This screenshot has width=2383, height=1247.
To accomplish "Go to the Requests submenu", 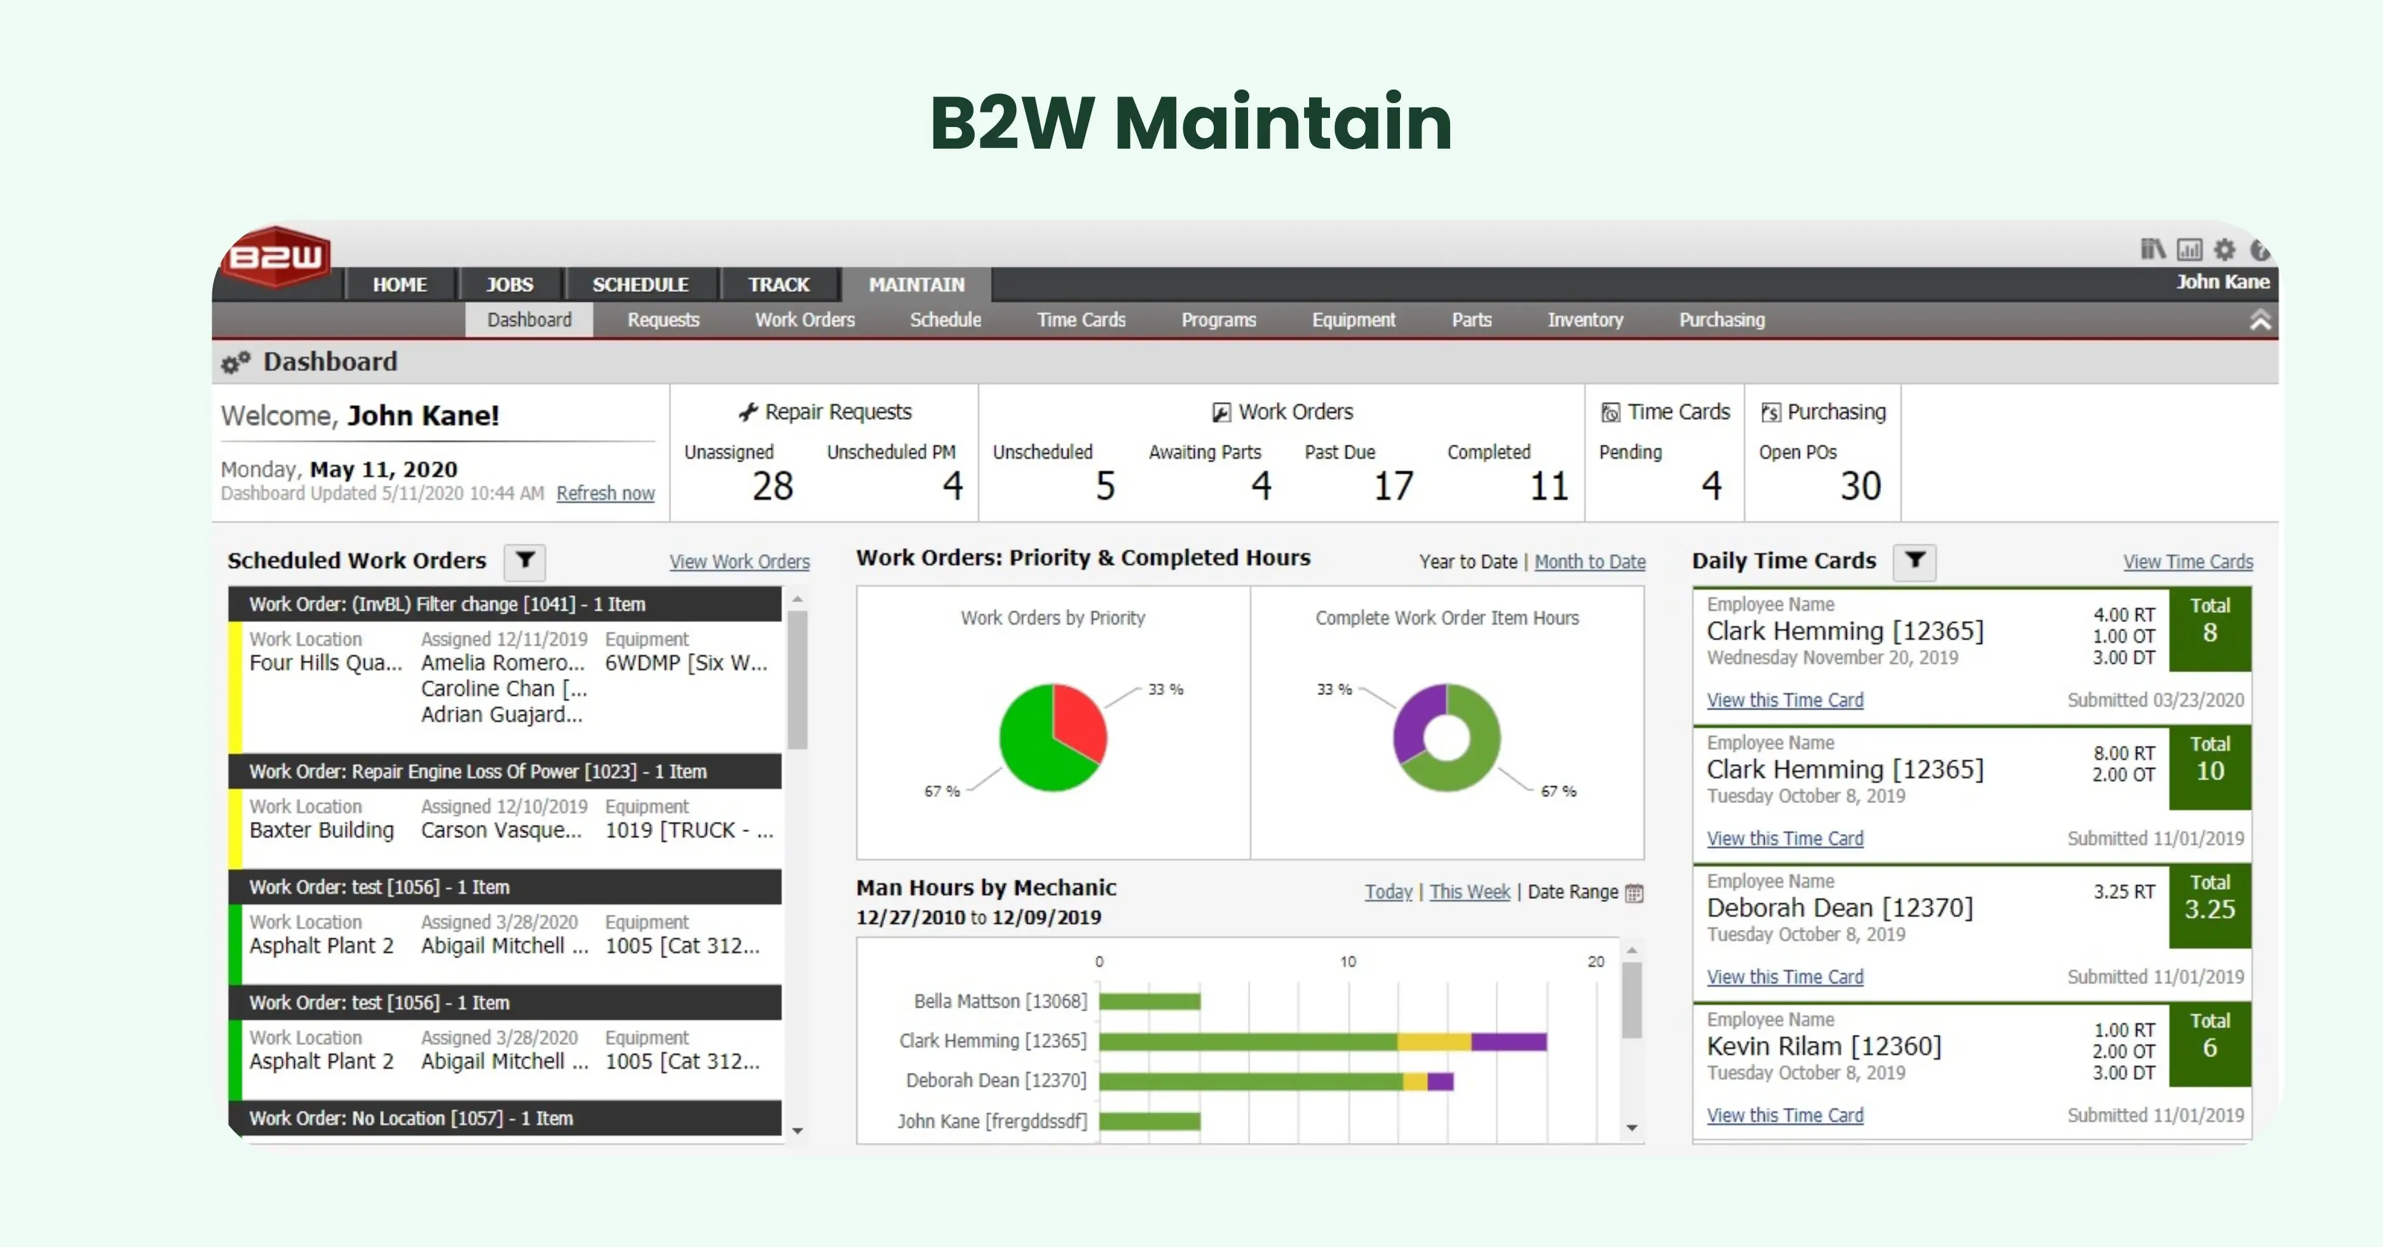I will tap(663, 319).
